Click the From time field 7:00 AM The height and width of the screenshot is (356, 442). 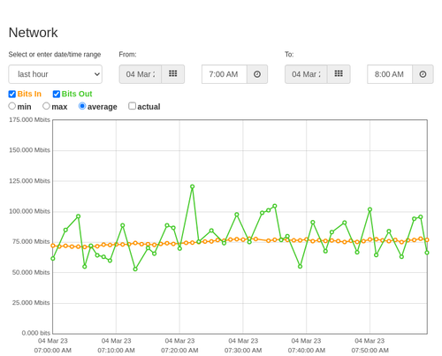(225, 74)
